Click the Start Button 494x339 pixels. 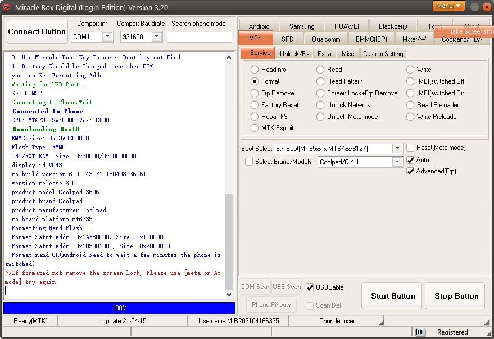(391, 296)
